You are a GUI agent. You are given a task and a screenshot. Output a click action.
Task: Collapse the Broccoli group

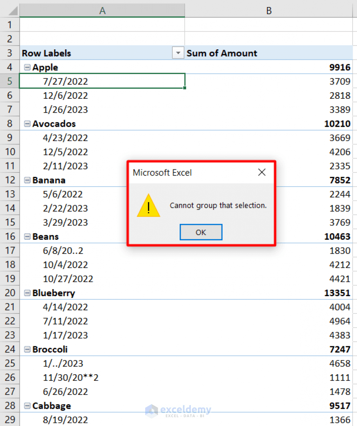click(27, 349)
